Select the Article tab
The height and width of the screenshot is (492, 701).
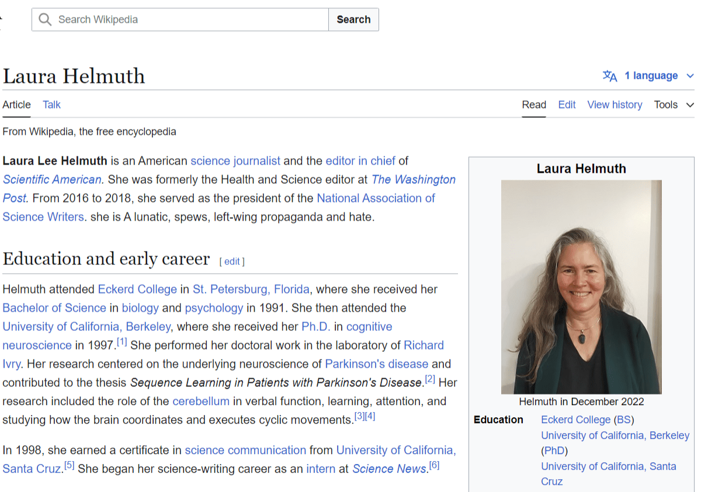pyautogui.click(x=16, y=105)
